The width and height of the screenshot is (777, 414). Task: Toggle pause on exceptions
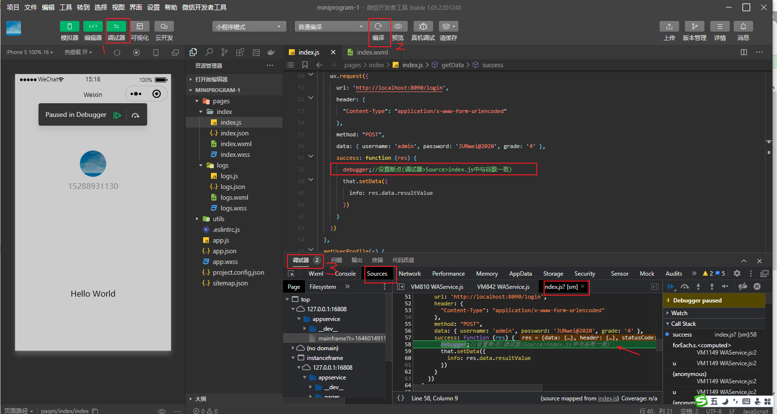pyautogui.click(x=757, y=287)
